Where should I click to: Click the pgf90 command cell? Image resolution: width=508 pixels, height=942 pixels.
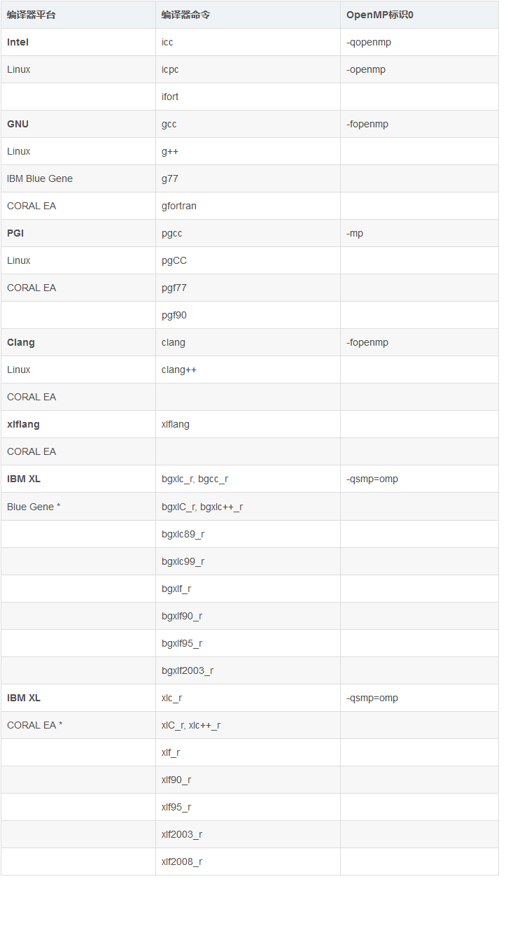[x=174, y=315]
